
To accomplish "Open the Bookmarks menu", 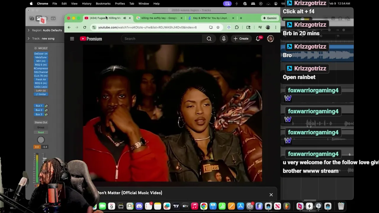I will coord(103,4).
